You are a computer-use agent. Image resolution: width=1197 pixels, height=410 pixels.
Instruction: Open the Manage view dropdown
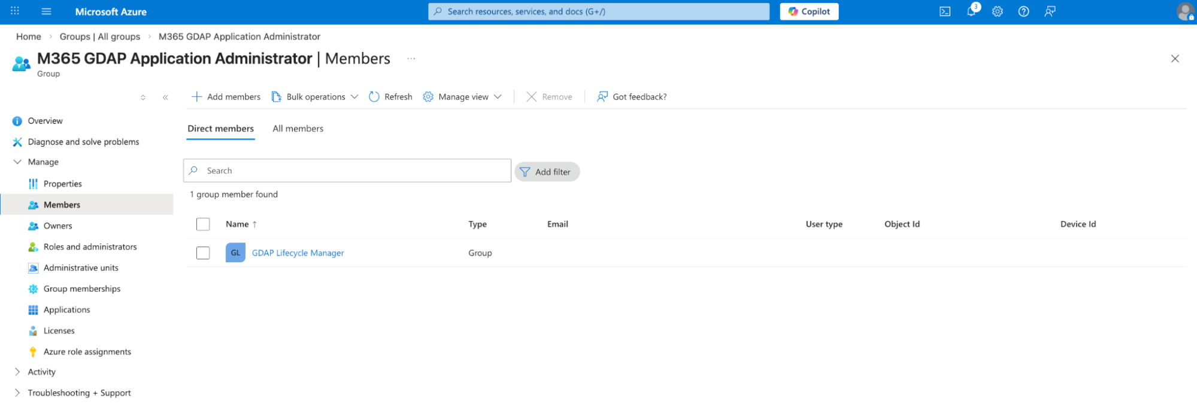[x=462, y=97]
